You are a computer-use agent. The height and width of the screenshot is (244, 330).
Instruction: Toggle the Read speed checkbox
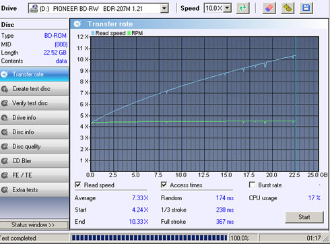(77, 185)
